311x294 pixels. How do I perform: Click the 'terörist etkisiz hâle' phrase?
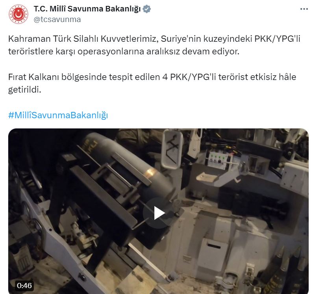coord(257,77)
